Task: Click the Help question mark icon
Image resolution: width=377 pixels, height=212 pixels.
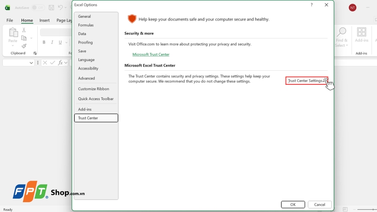Action: pyautogui.click(x=311, y=5)
